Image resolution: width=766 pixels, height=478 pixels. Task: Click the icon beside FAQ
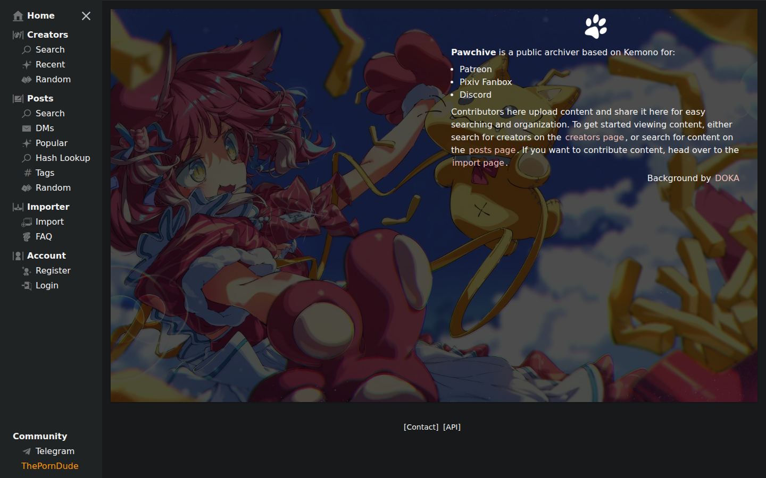coord(27,237)
